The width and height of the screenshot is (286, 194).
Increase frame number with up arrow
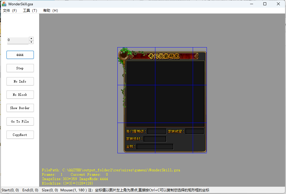pyautogui.click(x=31, y=38)
